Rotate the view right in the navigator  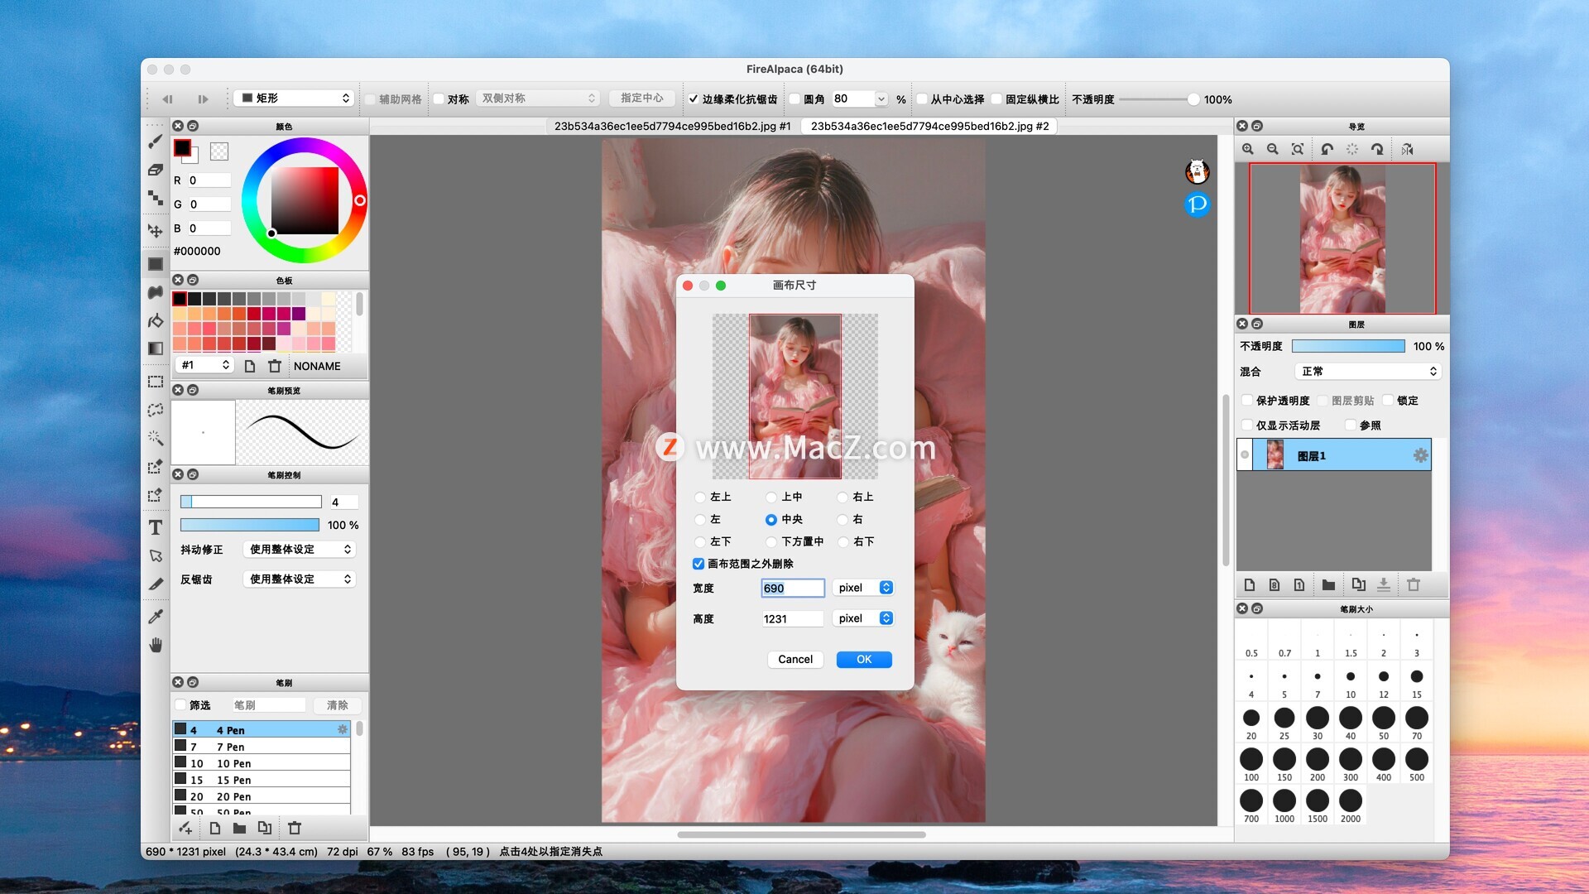point(1377,149)
